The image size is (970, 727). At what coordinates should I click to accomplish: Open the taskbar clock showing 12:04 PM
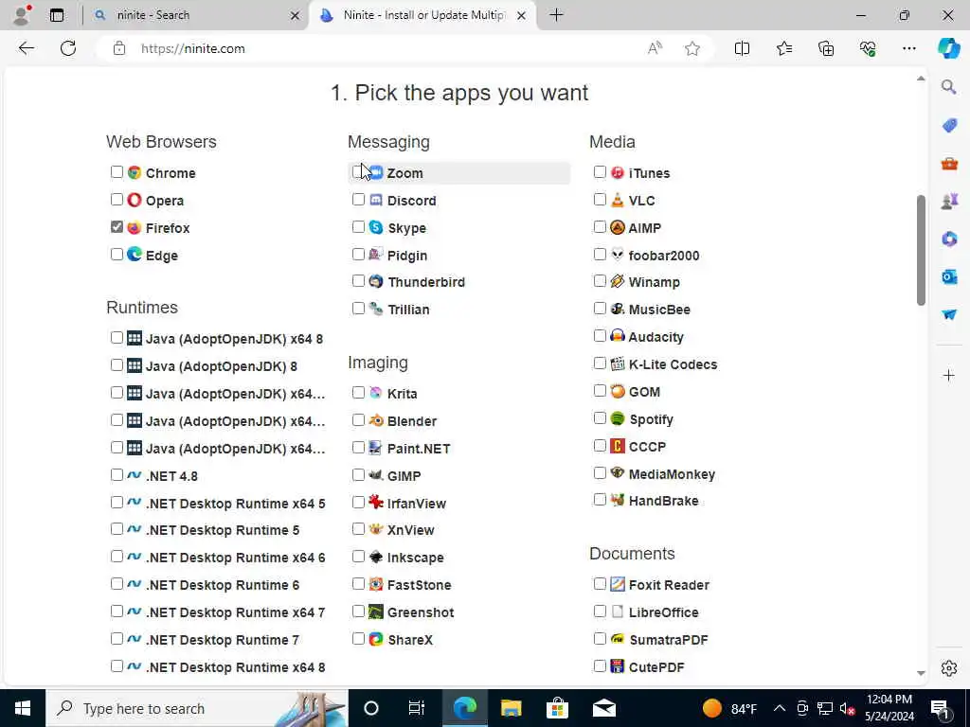[889, 708]
